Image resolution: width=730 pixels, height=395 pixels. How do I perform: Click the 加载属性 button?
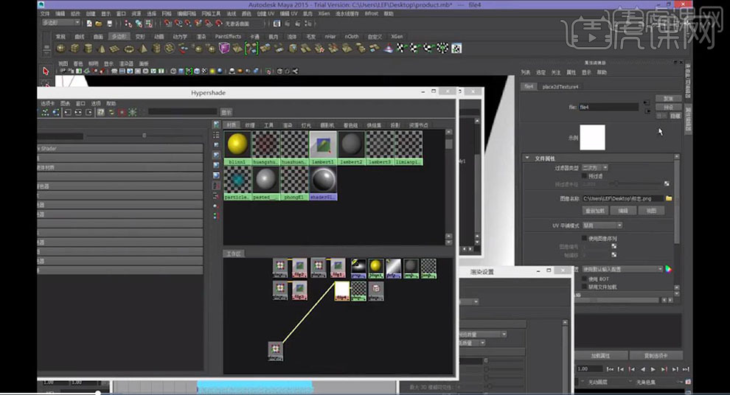(600, 355)
